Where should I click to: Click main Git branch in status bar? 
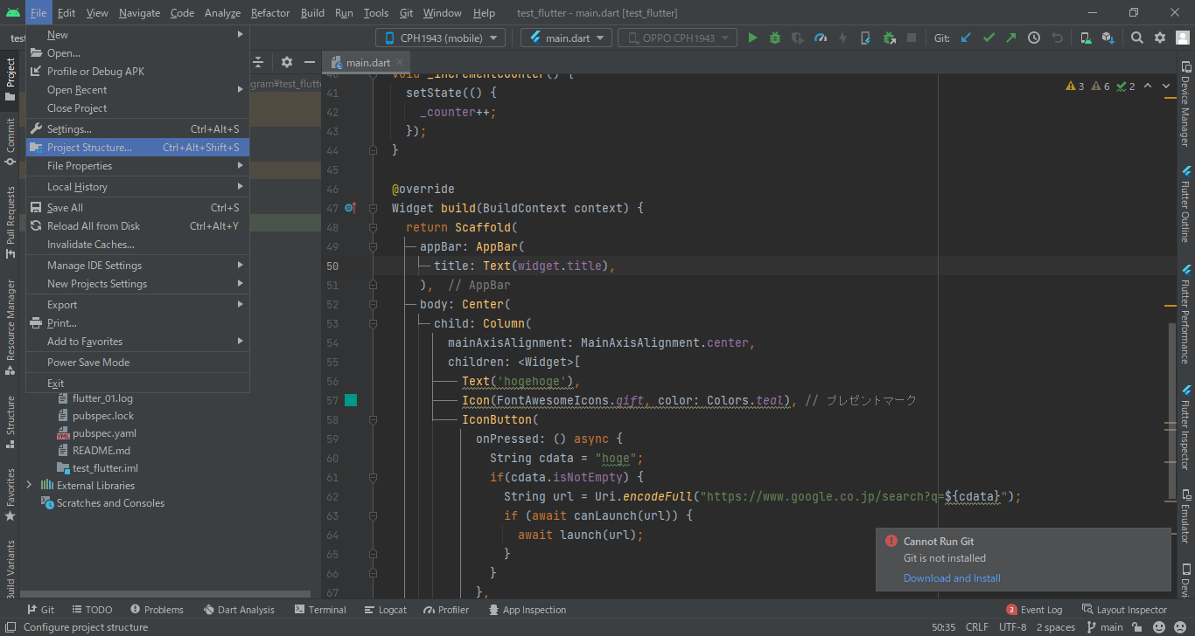[x=1105, y=627]
